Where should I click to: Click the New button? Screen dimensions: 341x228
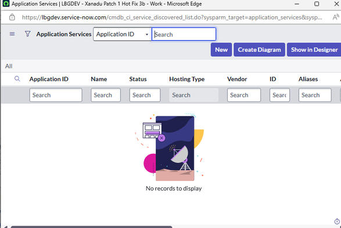(x=221, y=50)
